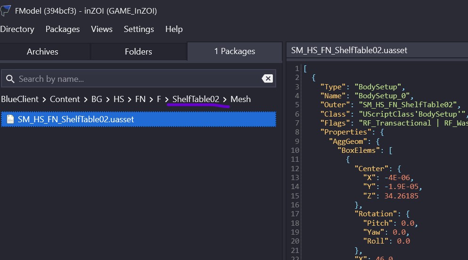Navigate to Mesh folder in breadcrumb
Screen dimensions: 468x260
(240, 99)
